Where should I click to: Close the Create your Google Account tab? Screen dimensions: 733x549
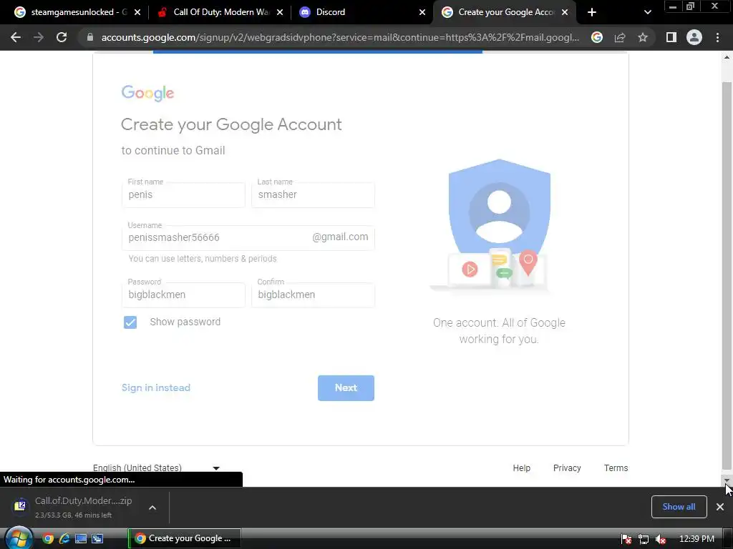click(x=565, y=12)
